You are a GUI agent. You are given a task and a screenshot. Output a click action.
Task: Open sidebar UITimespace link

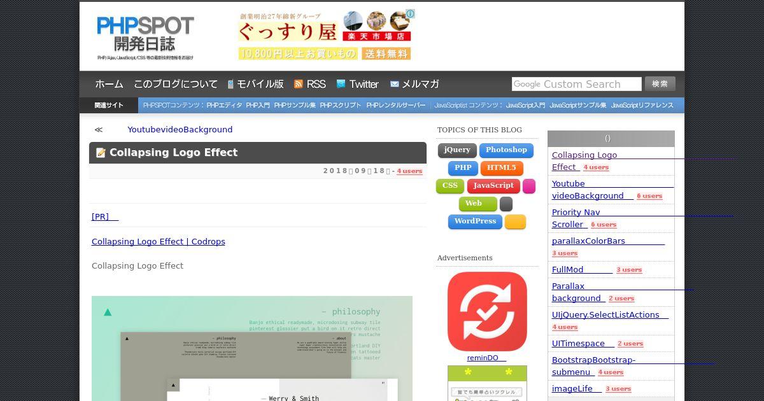(x=578, y=344)
